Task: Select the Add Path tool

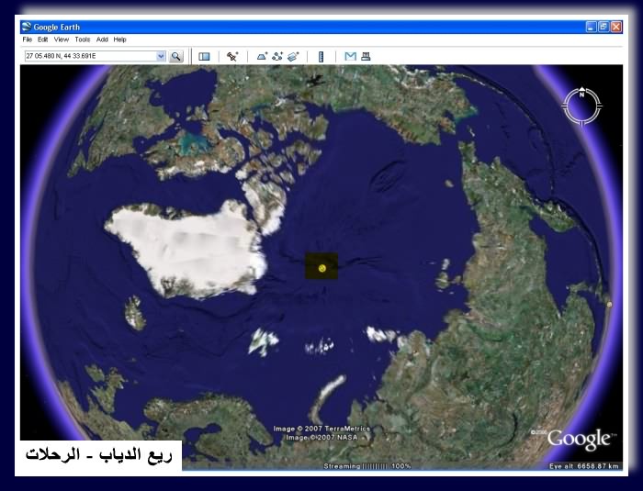Action: point(277,57)
